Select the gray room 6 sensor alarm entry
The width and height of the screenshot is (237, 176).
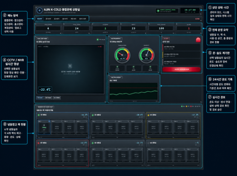pos(181,62)
